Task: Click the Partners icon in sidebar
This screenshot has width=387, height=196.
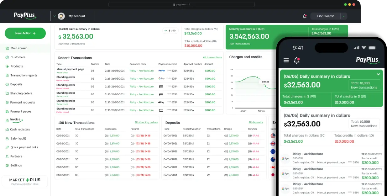Action: [7, 156]
